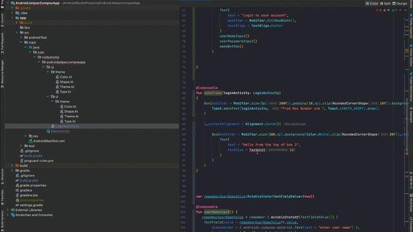Switch editor to Design view
The width and height of the screenshot is (413, 232).
(400, 3)
